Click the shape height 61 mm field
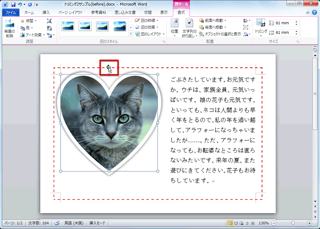This screenshot has width=320, height=229. tap(285, 23)
